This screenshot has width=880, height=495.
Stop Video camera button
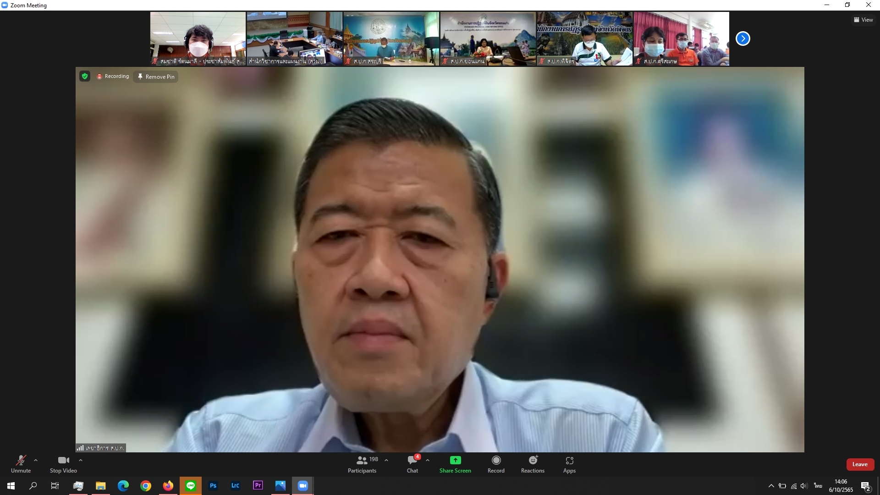tap(63, 464)
